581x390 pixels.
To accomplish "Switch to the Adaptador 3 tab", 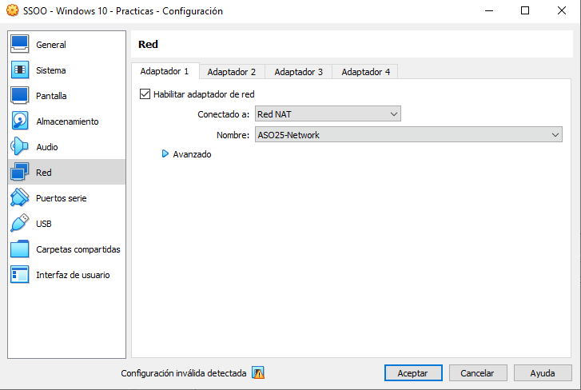I will point(298,72).
